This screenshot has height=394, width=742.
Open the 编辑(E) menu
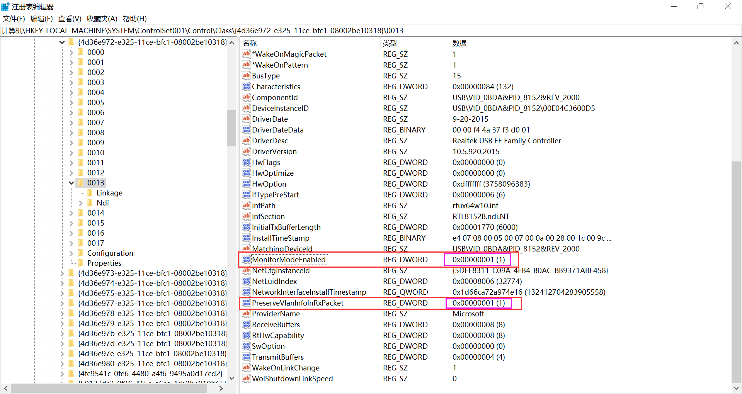coord(42,19)
